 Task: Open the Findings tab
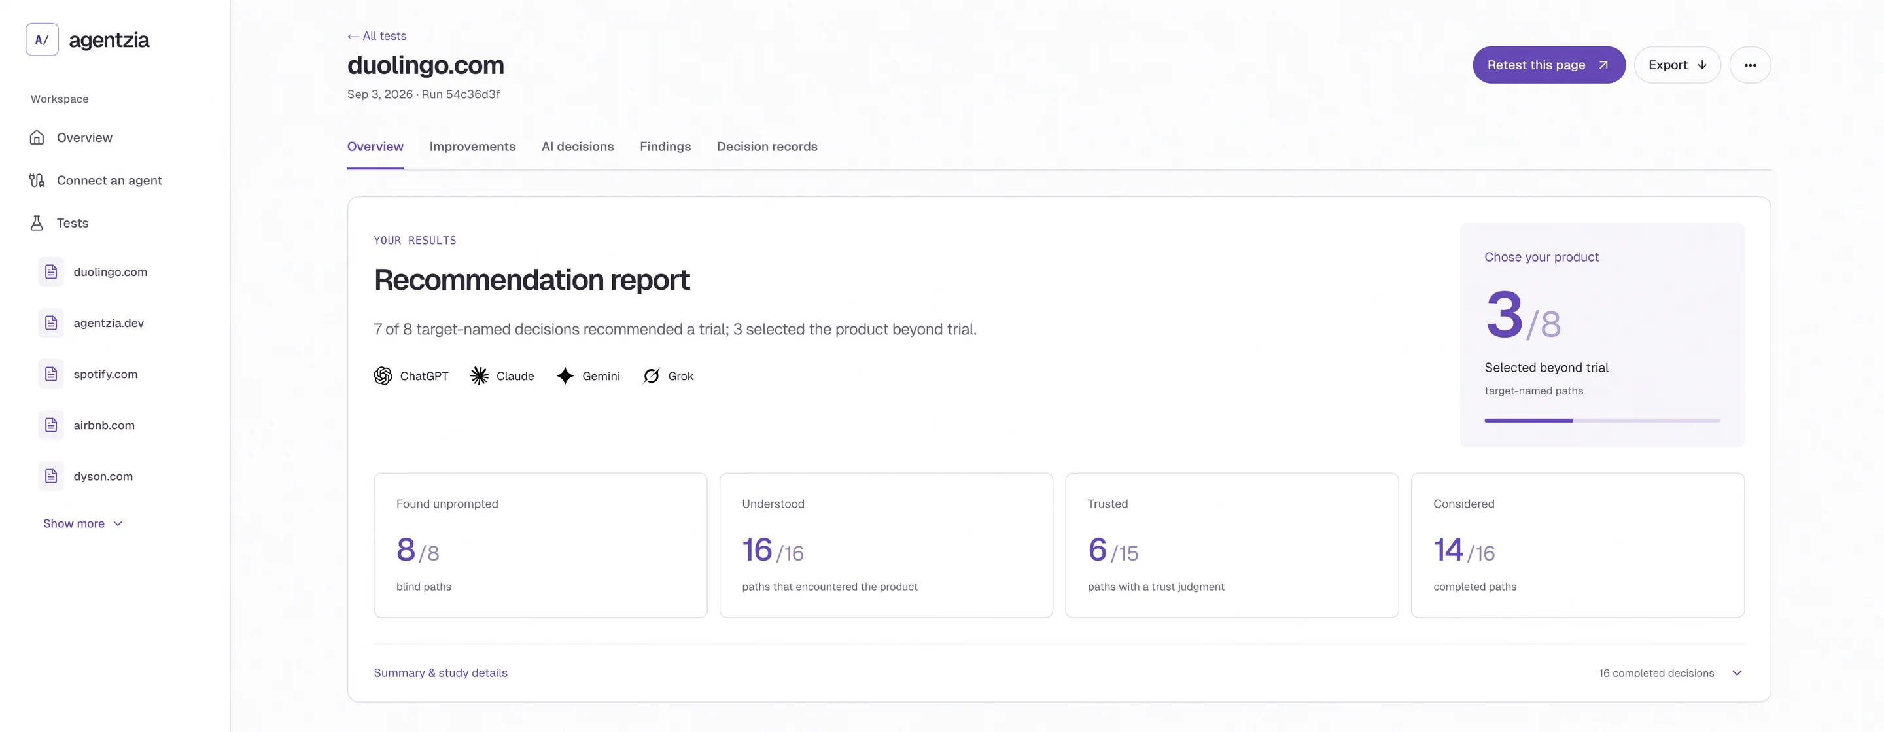[x=665, y=147]
